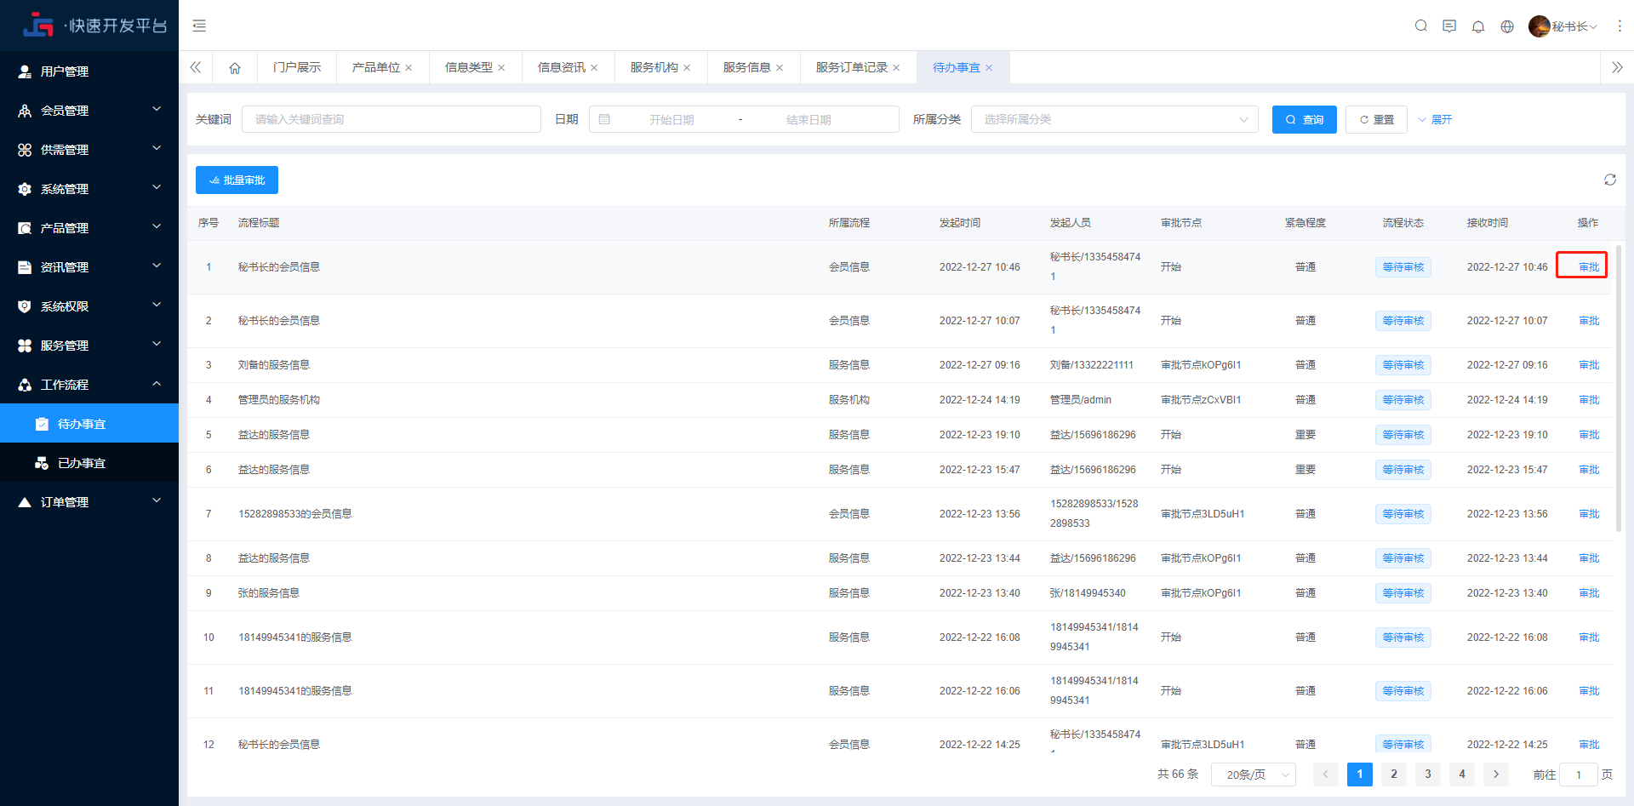The image size is (1634, 806).
Task: Open the notification bell
Action: coord(1478,26)
